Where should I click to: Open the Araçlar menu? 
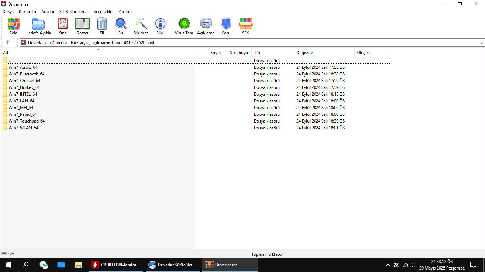pos(48,12)
